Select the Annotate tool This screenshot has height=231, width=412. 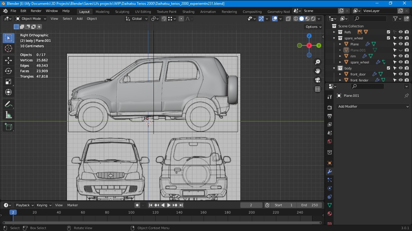pyautogui.click(x=8, y=104)
